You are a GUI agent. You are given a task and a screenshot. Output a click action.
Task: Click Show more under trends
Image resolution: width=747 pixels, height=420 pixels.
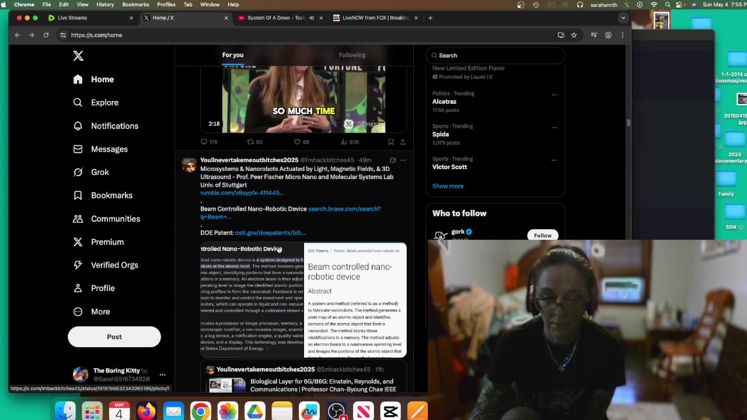point(448,186)
